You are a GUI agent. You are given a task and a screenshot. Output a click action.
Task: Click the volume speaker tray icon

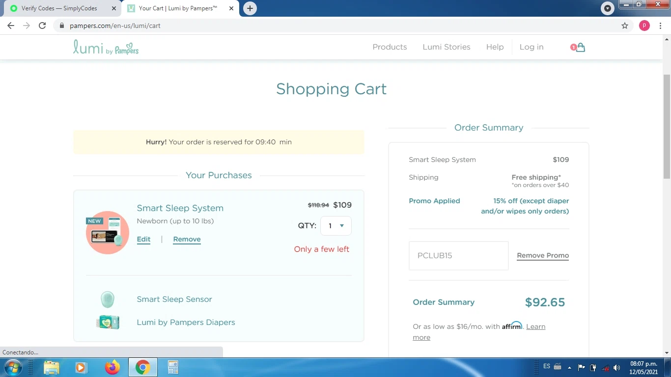[x=617, y=367]
